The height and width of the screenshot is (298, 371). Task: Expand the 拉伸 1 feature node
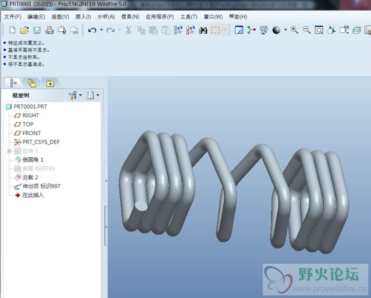coord(9,151)
